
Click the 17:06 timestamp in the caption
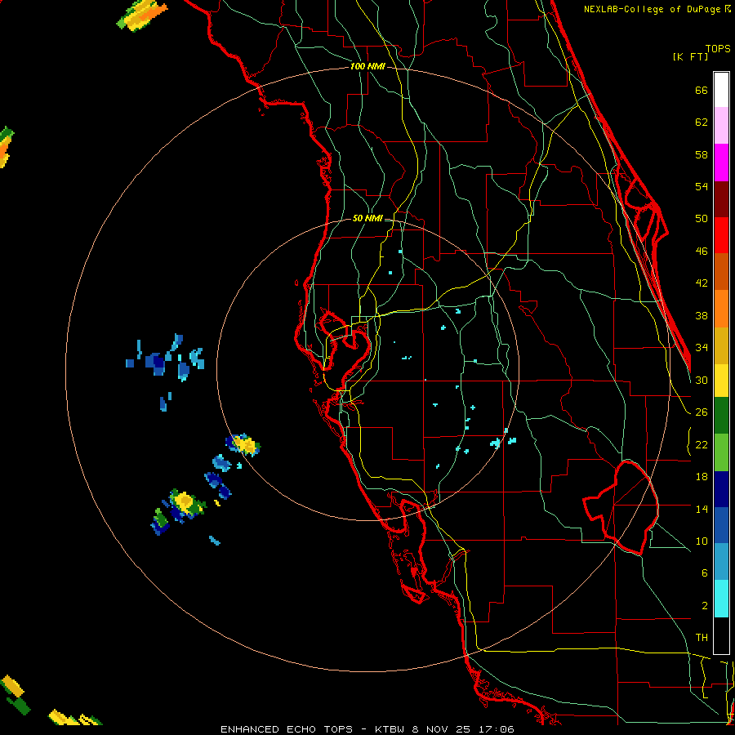[x=496, y=729]
